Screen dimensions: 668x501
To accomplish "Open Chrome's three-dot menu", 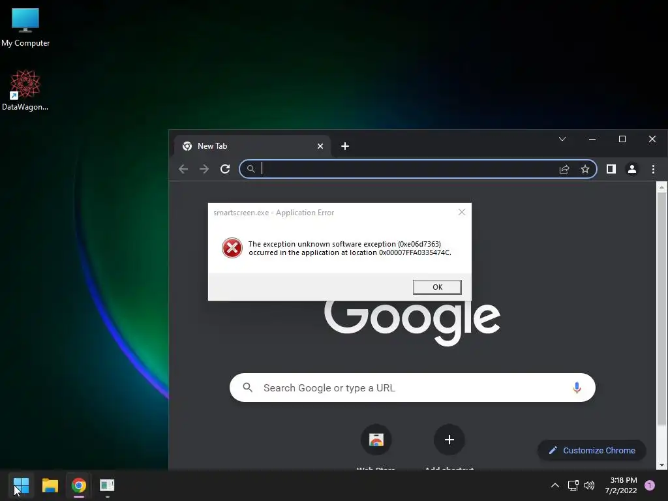I will tap(653, 169).
